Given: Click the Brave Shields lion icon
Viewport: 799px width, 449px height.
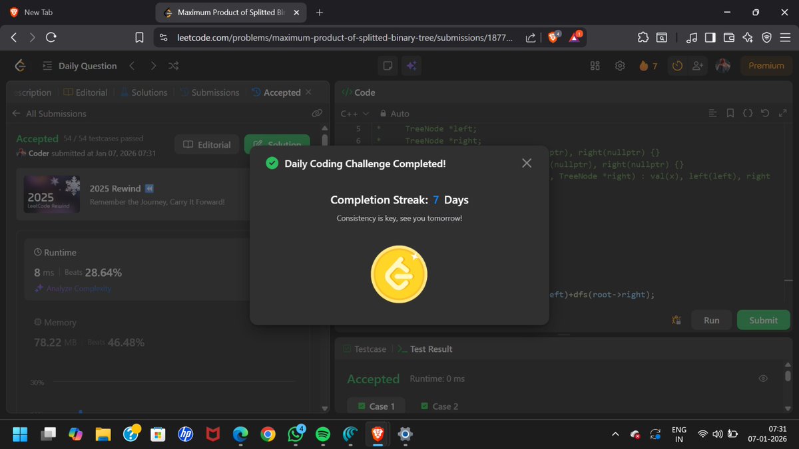Looking at the screenshot, I should (x=553, y=38).
